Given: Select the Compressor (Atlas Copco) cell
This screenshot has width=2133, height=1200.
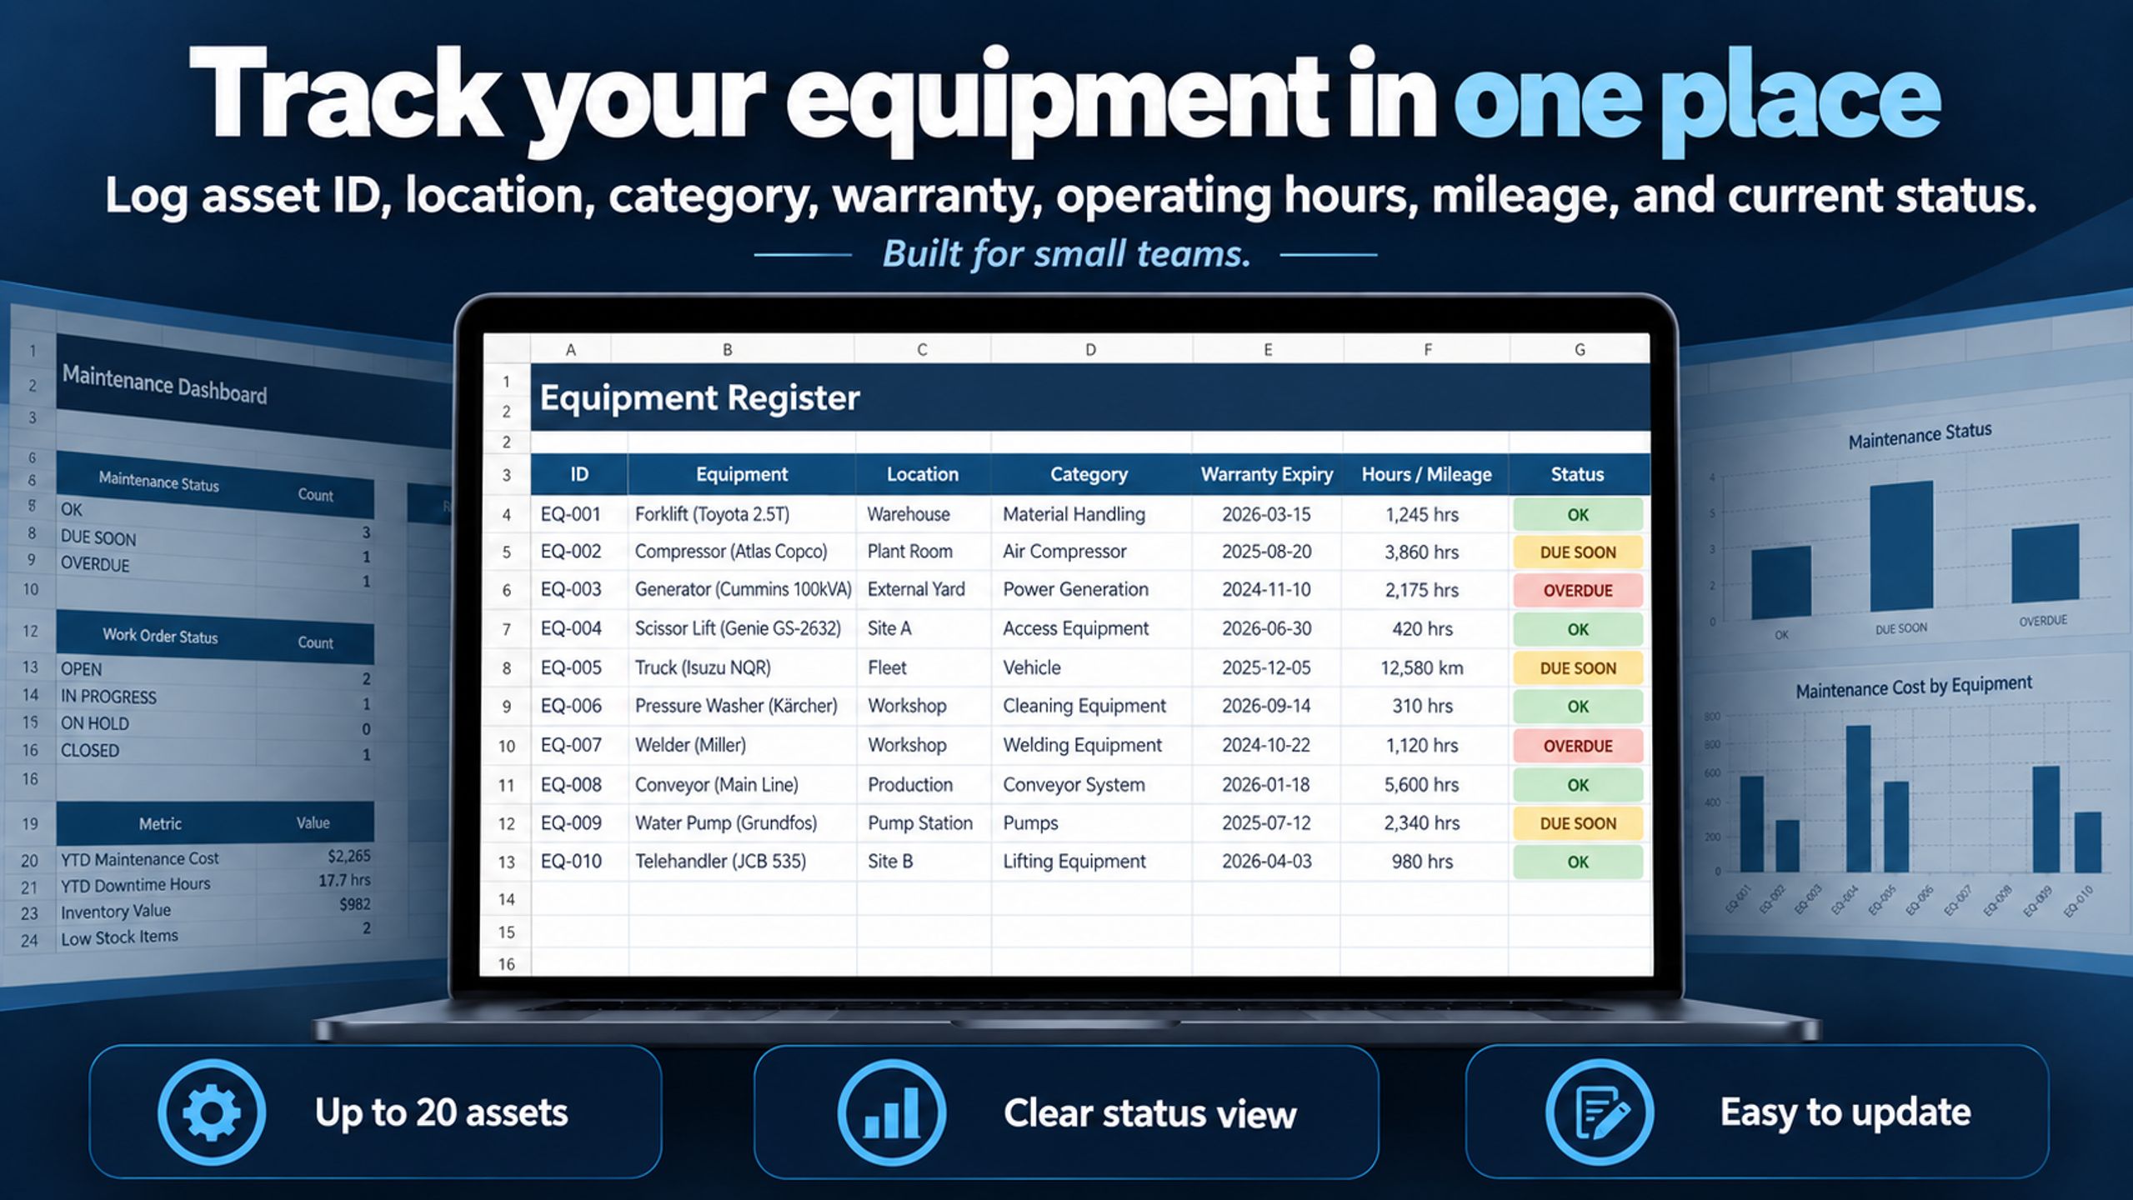Looking at the screenshot, I should pos(742,552).
